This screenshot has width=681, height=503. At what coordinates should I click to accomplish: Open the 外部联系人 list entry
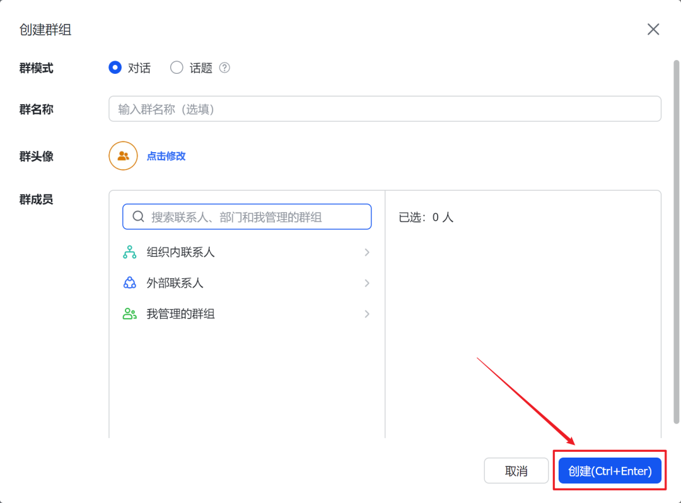tap(175, 283)
